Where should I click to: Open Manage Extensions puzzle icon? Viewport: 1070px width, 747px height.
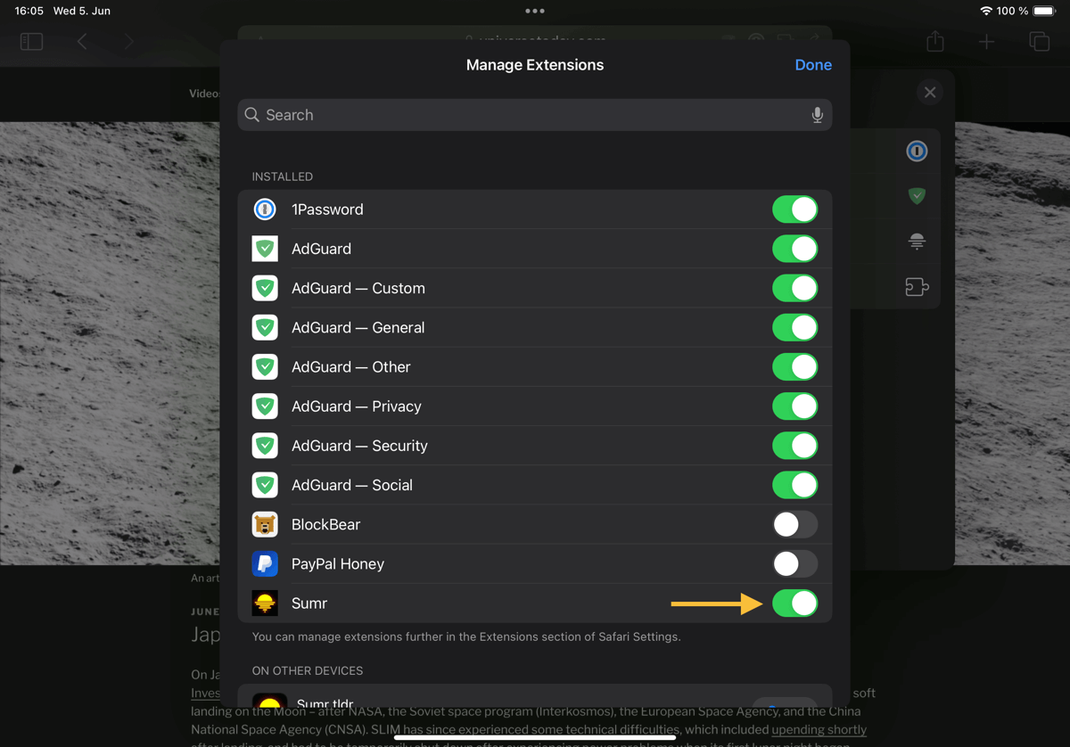(917, 287)
